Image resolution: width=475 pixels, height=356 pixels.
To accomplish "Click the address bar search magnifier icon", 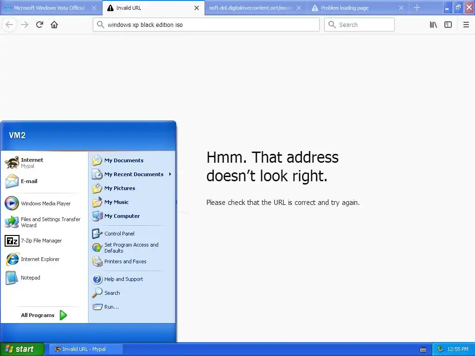I will (x=100, y=25).
